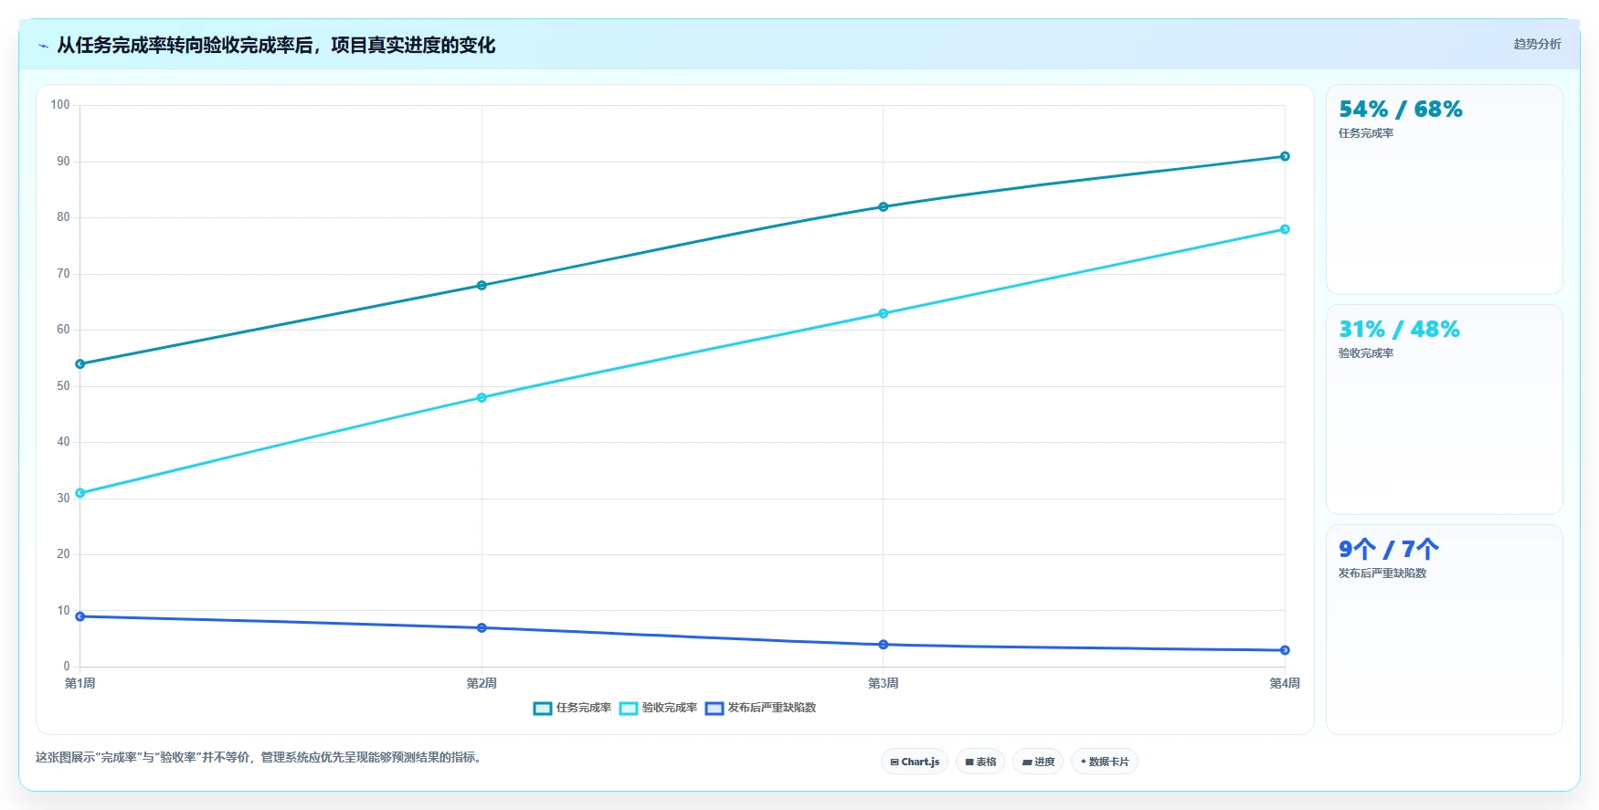
Task: Click the 第4周 x-axis label
Action: [1285, 683]
